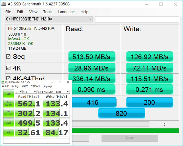Viewport: 183px width, 146px height.
Task: Start the Seq Q32T1 test
Action: [9, 103]
